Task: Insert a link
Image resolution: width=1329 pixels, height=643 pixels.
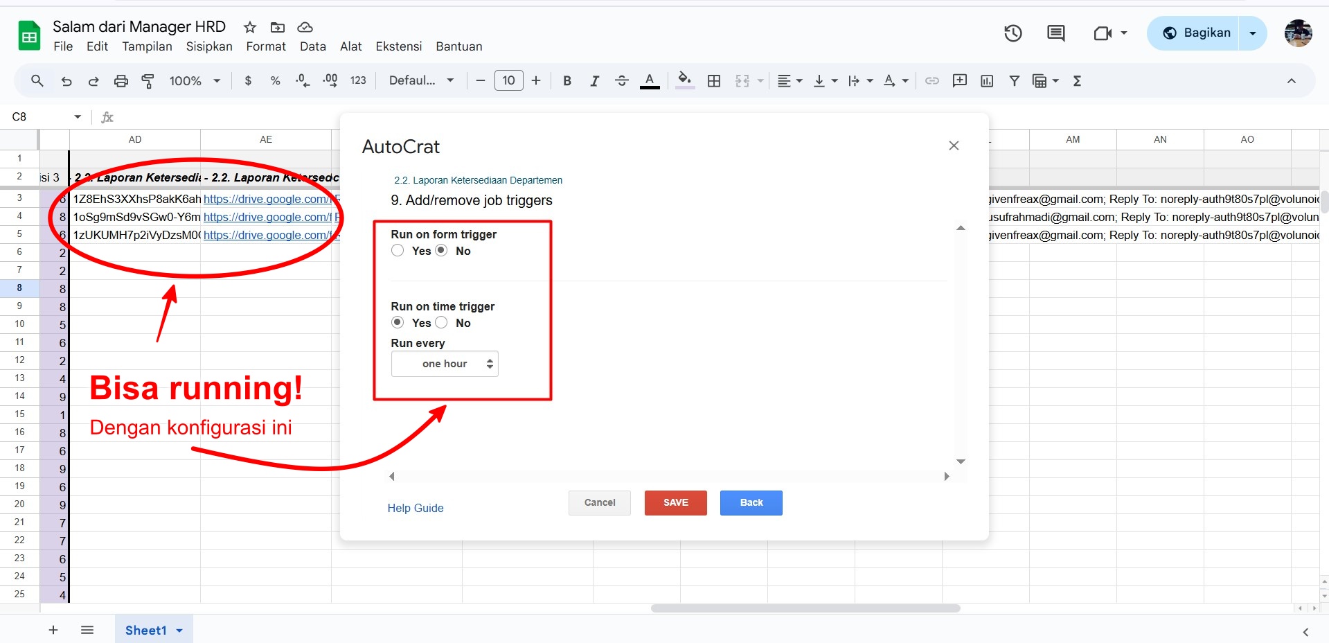Action: click(x=932, y=80)
